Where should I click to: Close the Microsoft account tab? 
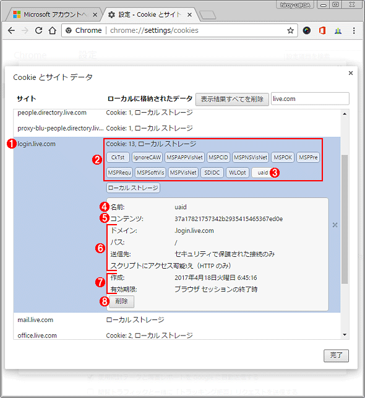tap(95, 15)
